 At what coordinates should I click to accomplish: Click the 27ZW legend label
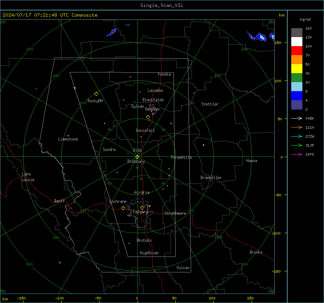[x=310, y=136]
